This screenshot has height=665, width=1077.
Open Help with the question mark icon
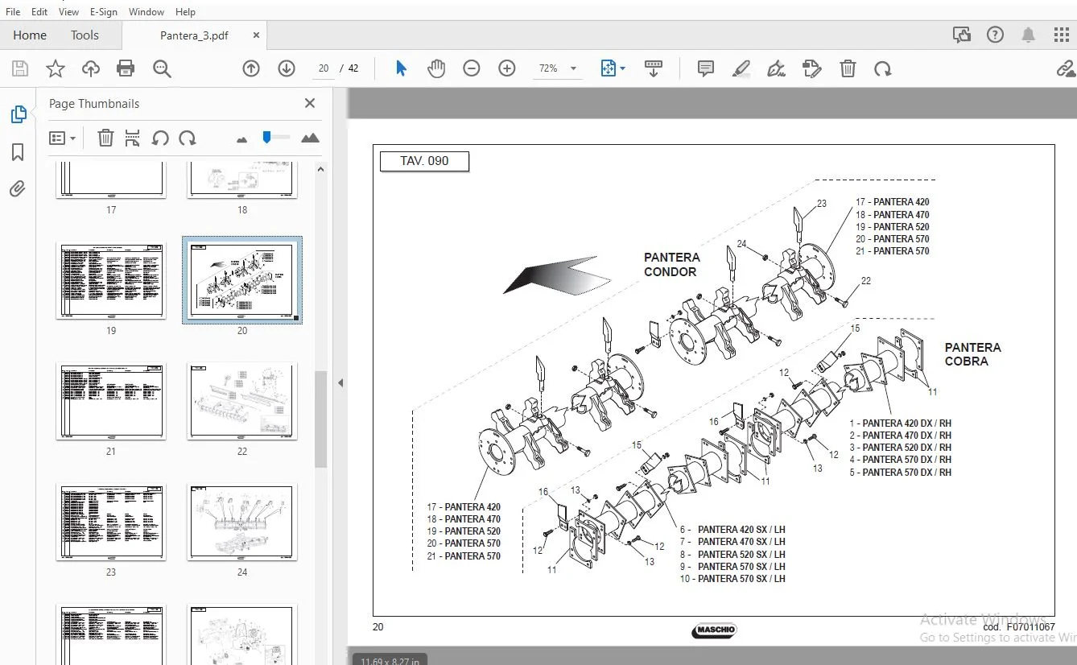click(x=996, y=35)
